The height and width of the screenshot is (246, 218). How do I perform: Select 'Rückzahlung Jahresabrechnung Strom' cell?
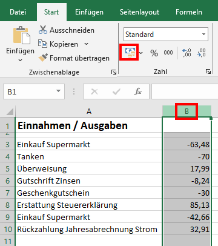click(x=89, y=229)
